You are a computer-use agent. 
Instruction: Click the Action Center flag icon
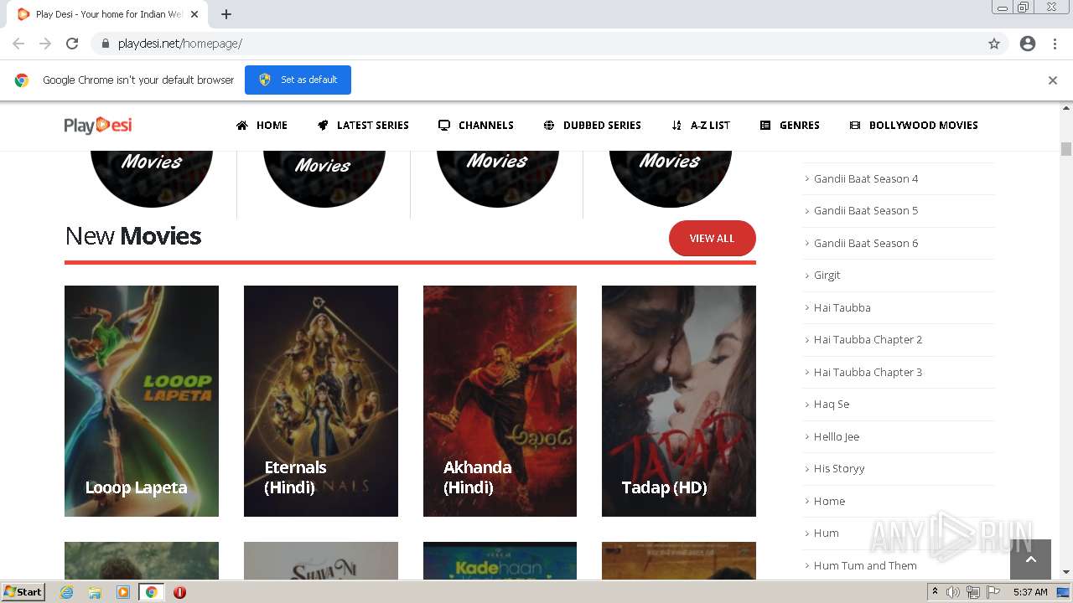[993, 592]
